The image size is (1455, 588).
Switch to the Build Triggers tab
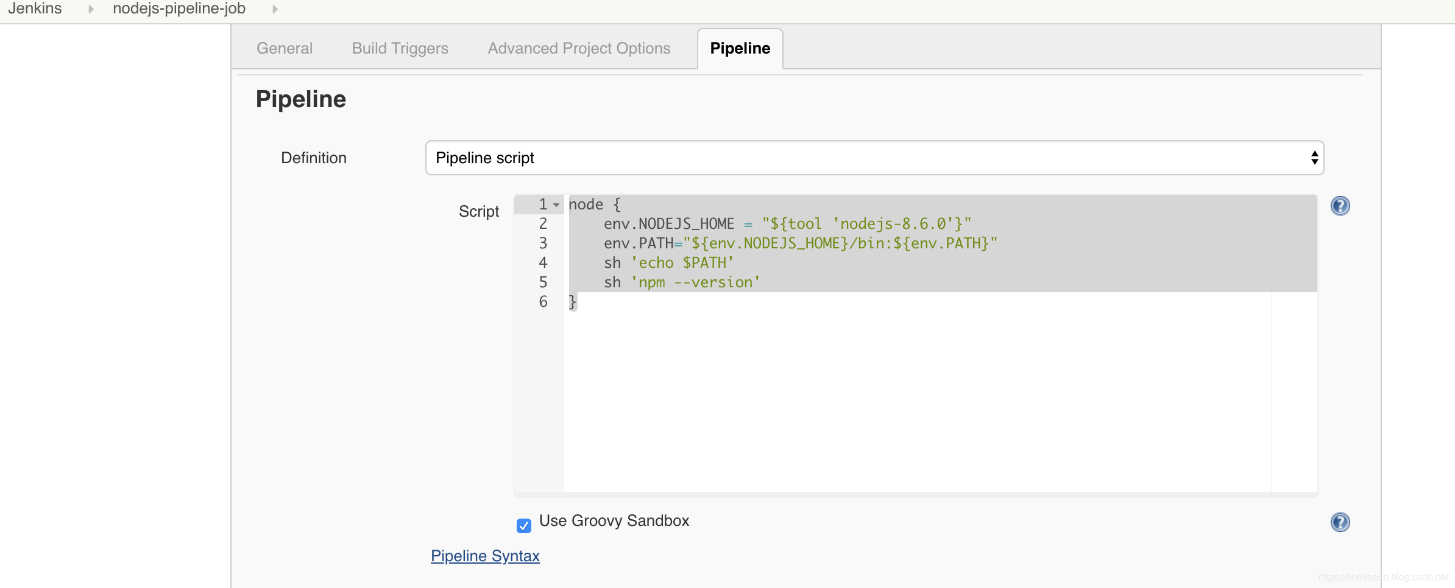(x=400, y=48)
